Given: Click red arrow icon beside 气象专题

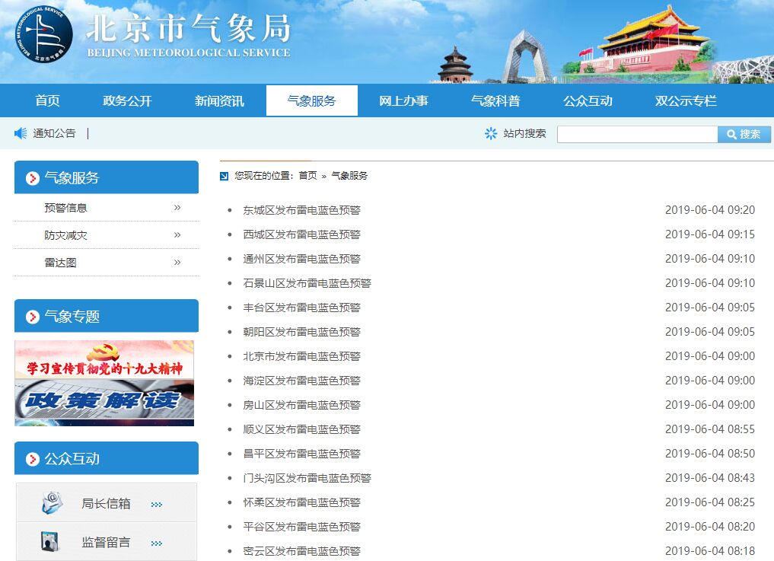Looking at the screenshot, I should (x=32, y=317).
